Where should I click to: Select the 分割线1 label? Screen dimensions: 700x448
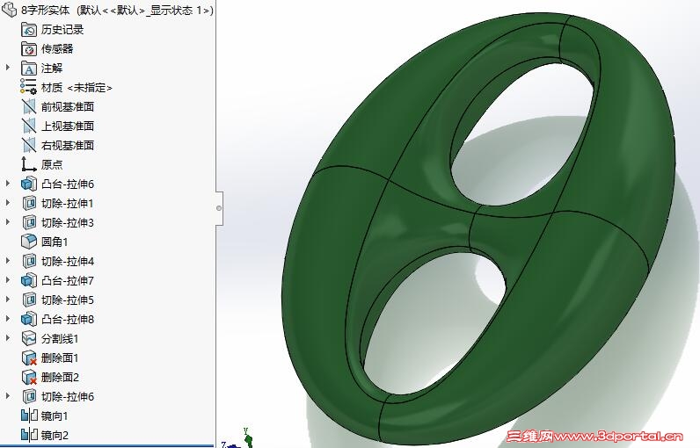[x=60, y=339]
